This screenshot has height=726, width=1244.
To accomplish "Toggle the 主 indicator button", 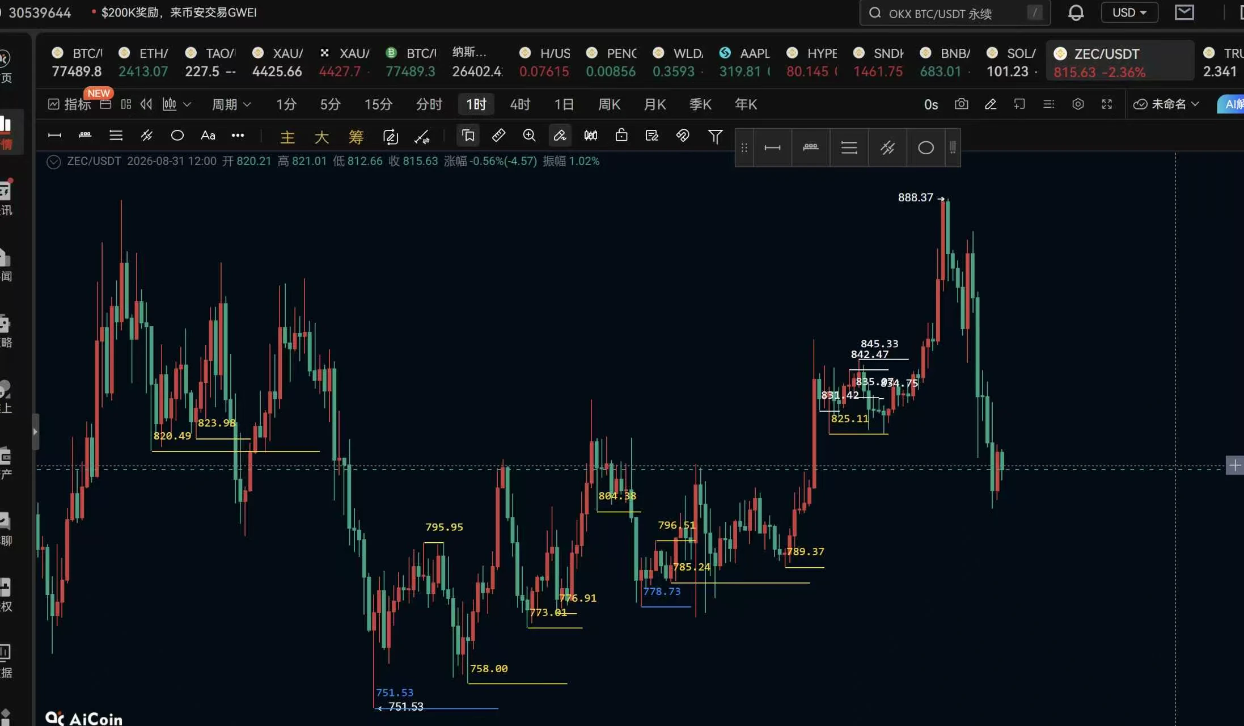I will [287, 137].
